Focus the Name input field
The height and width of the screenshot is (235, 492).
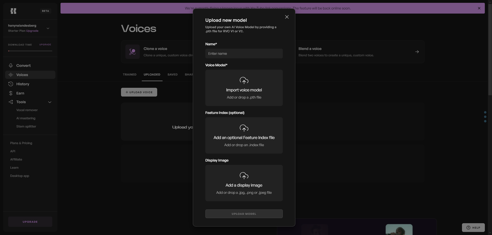click(x=244, y=54)
